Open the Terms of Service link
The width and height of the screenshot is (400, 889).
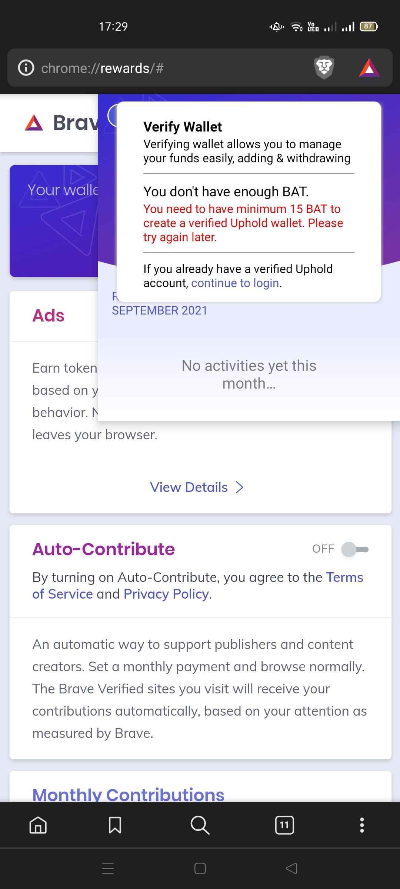(198, 586)
